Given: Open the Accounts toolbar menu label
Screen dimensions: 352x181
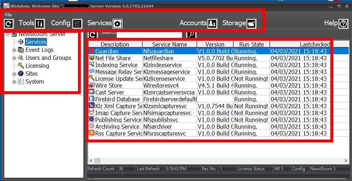Looking at the screenshot, I should pos(193,23).
